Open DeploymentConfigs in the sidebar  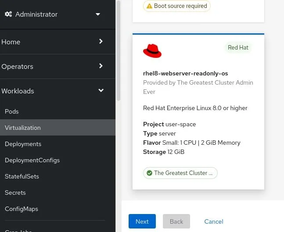pyautogui.click(x=32, y=160)
